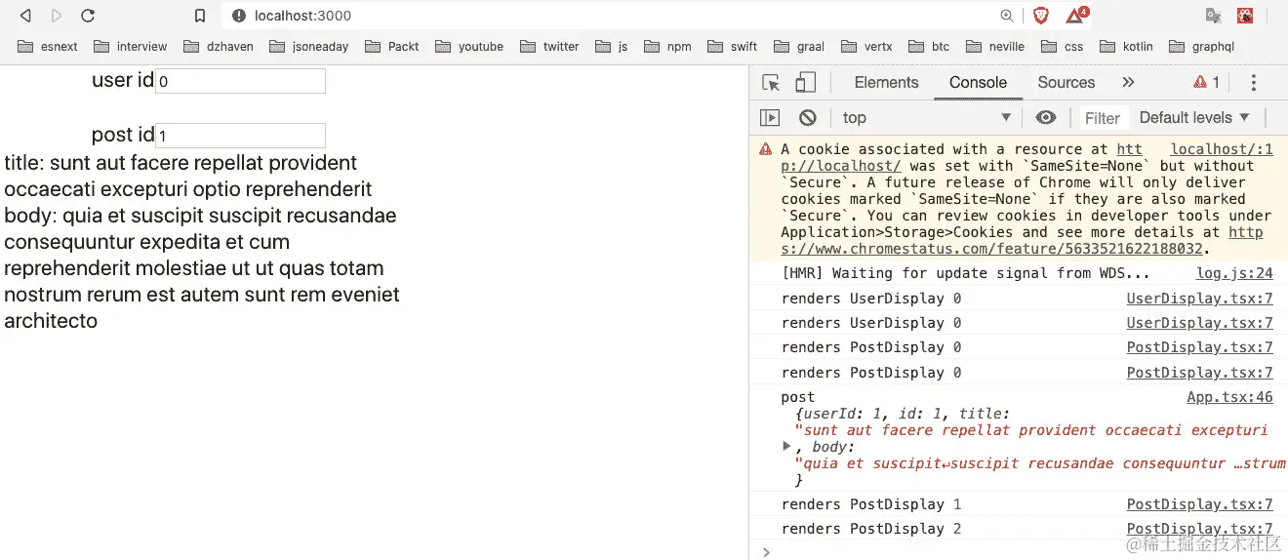This screenshot has width=1288, height=560.
Task: Open the npm bookmark folder
Action: point(666,46)
